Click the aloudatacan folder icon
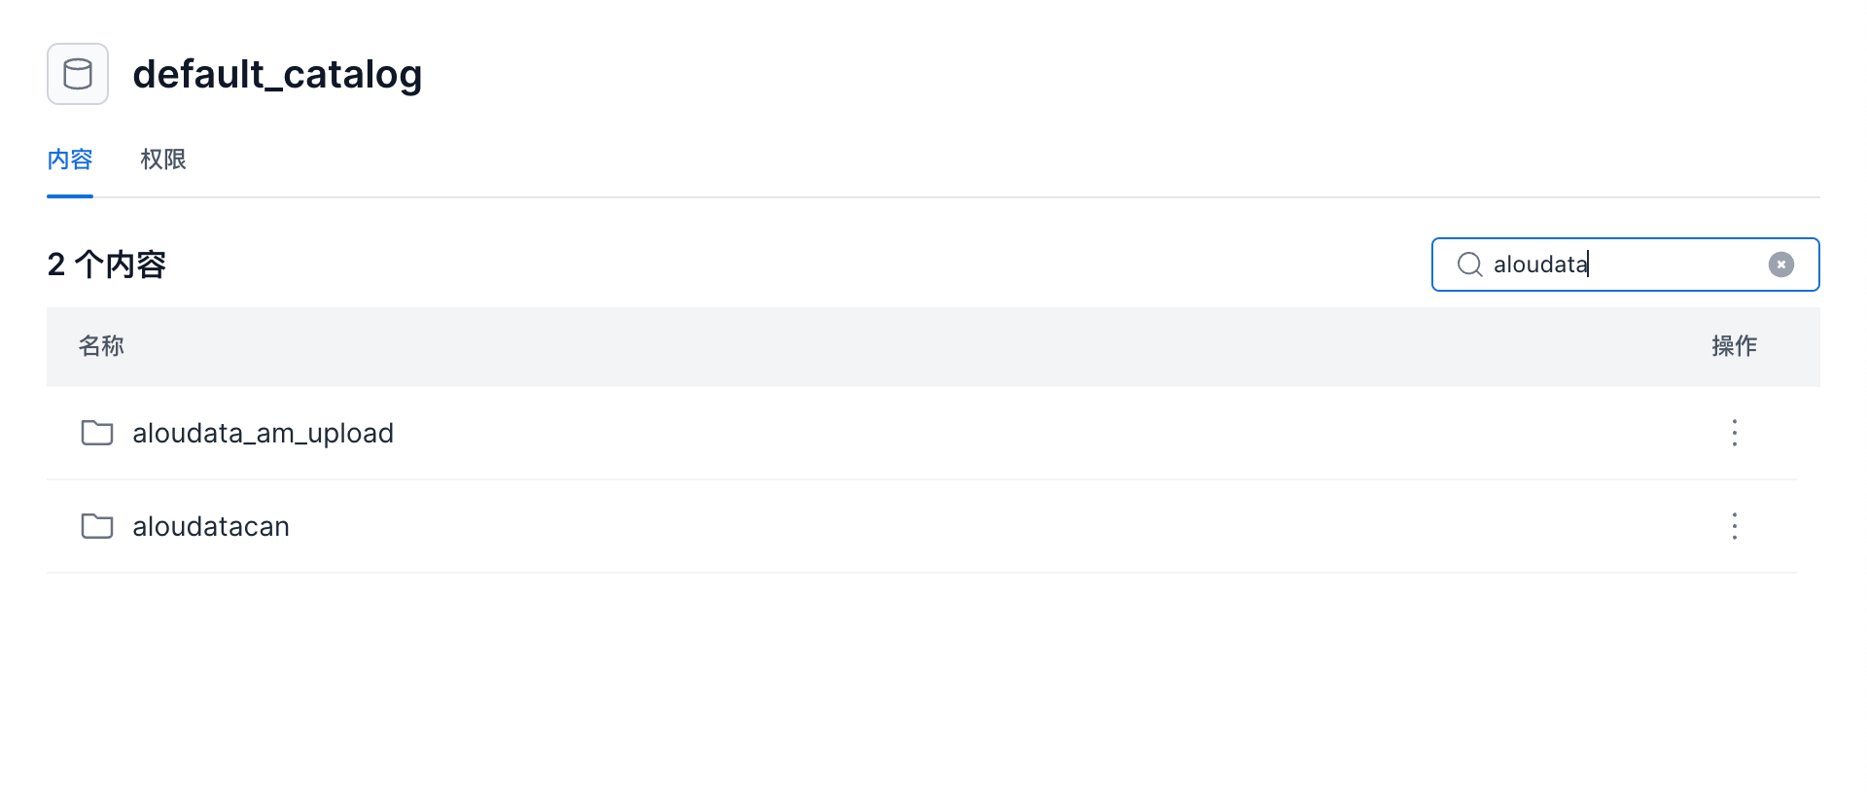The image size is (1867, 811). (x=97, y=526)
